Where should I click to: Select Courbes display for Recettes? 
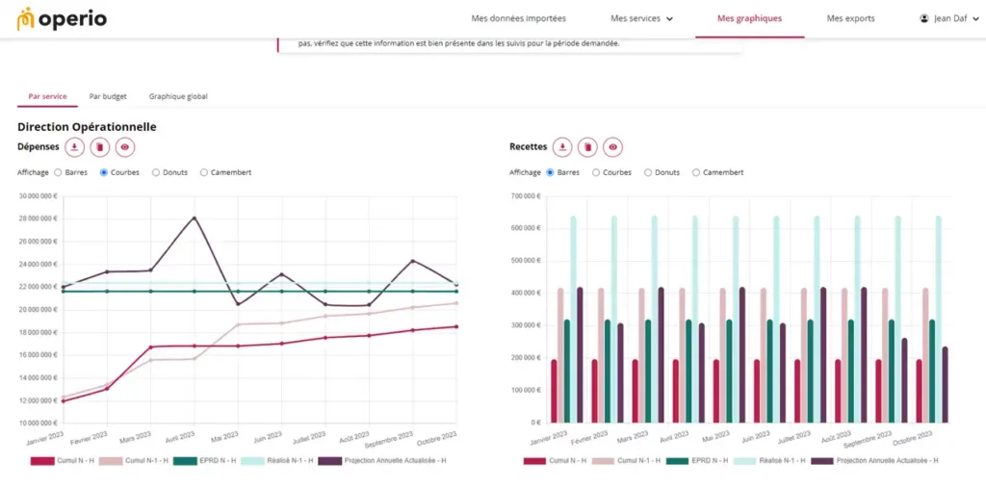(597, 172)
